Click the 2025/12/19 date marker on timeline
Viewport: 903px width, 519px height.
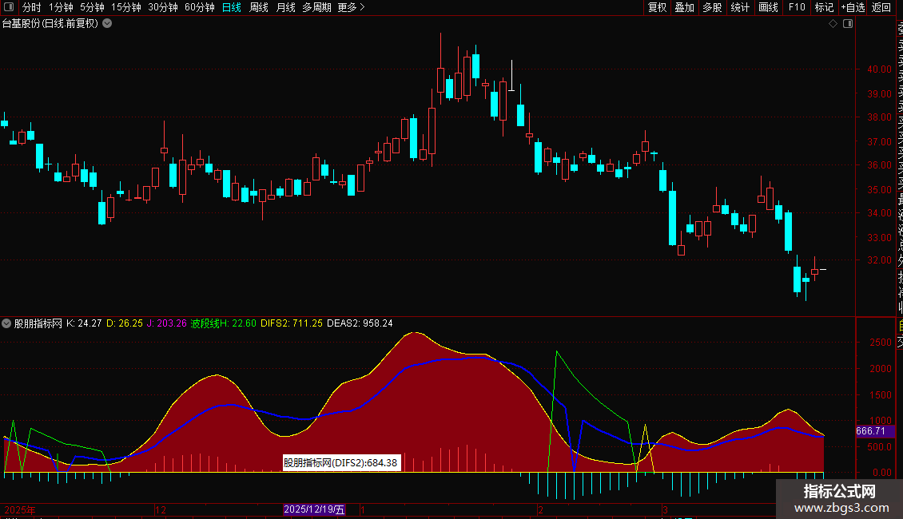click(x=314, y=509)
